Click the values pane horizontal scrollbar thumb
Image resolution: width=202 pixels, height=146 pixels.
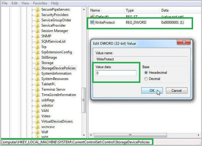tap(130, 135)
